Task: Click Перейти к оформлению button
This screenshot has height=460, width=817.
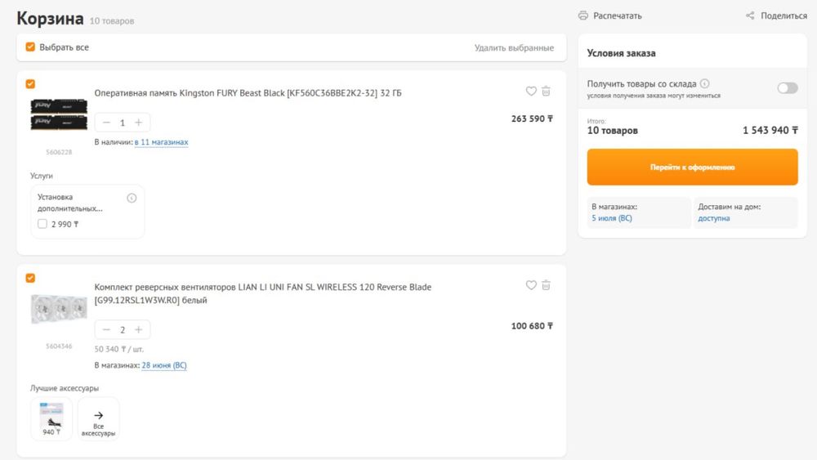Action: coord(692,167)
